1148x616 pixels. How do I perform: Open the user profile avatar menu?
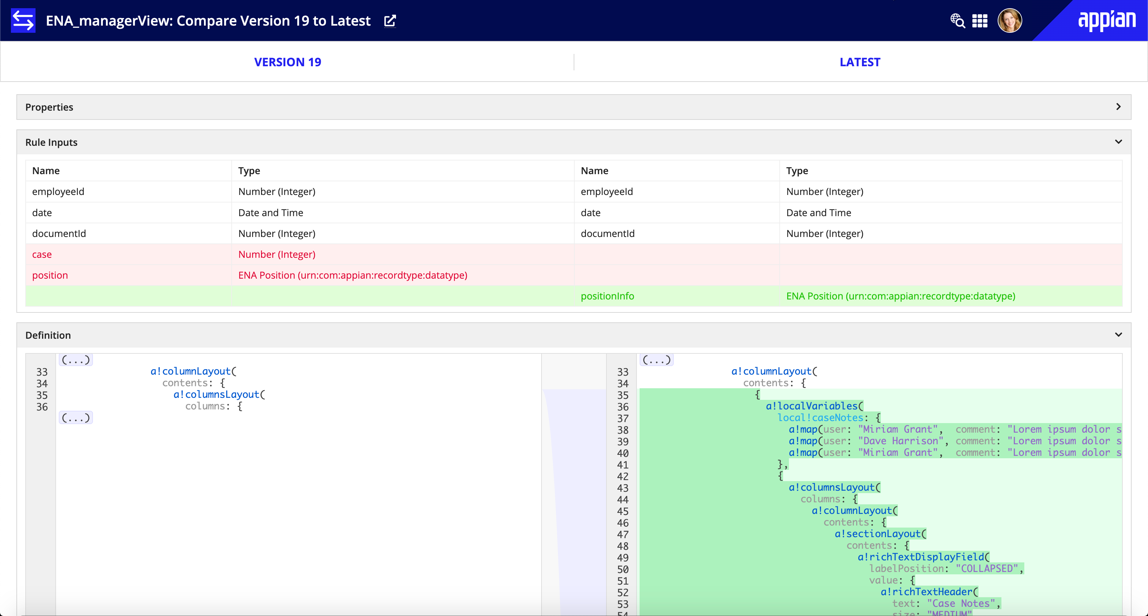1009,20
